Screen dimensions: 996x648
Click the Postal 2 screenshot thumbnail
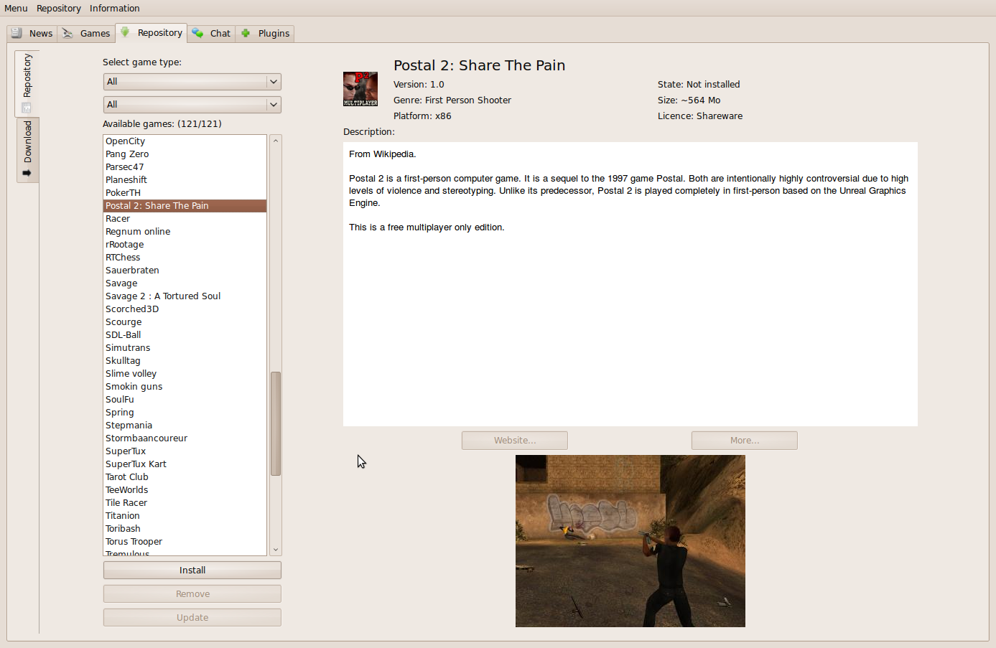tap(630, 541)
